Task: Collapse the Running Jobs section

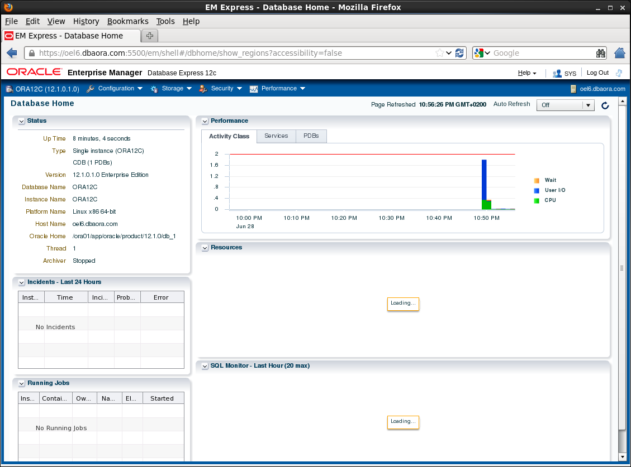Action: 22,384
